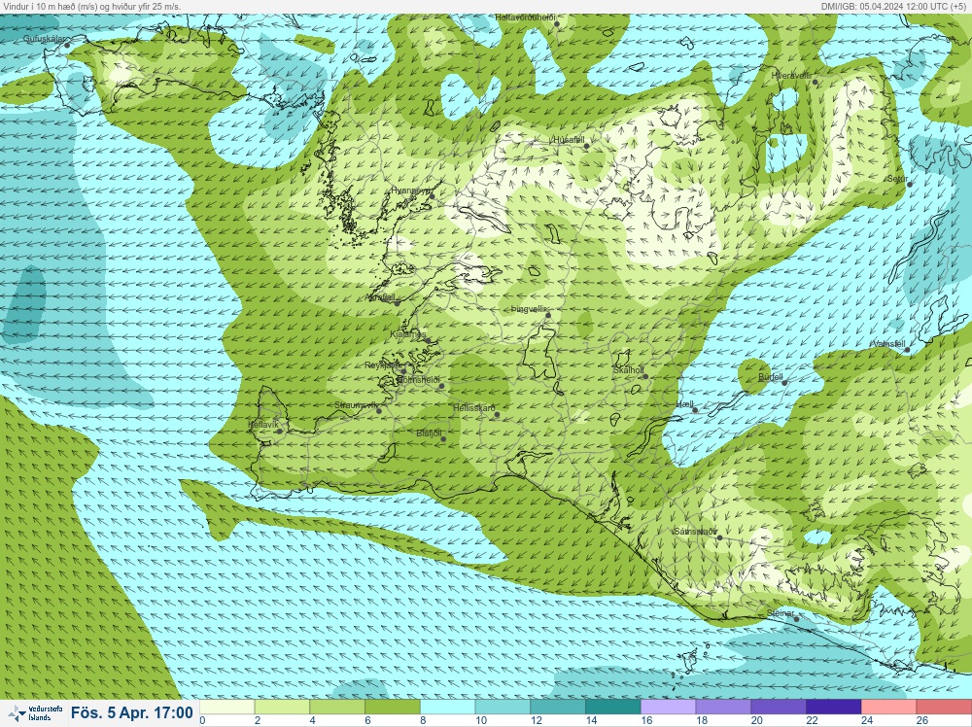
Task: Click the Akrafjall station label
Action: pos(380,297)
